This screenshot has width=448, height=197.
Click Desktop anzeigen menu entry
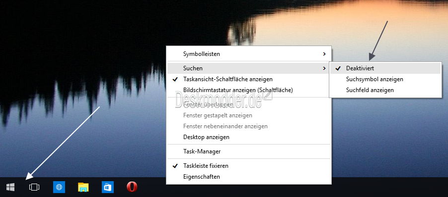tap(249, 137)
